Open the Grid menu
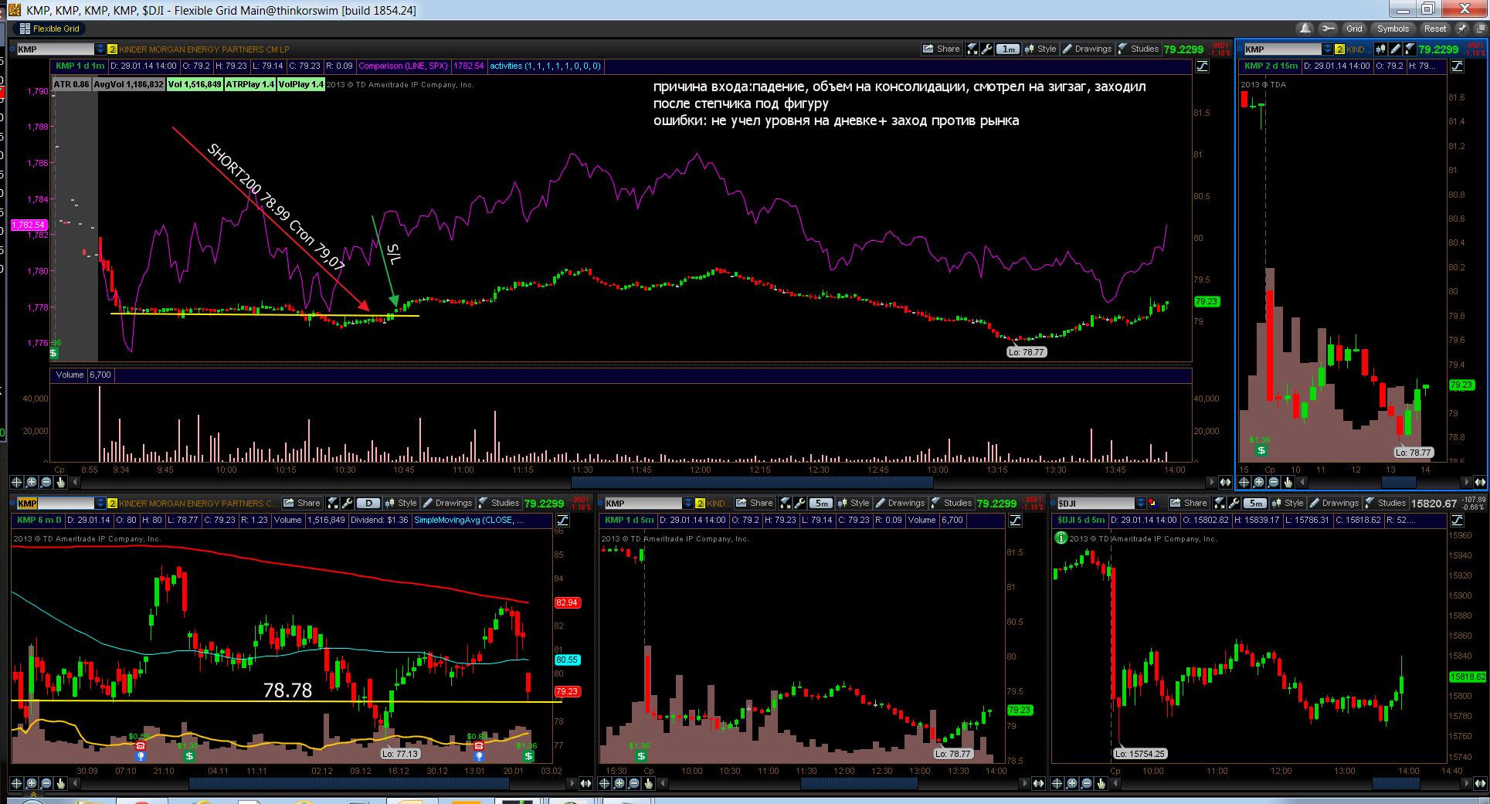This screenshot has width=1490, height=804. [x=1354, y=29]
